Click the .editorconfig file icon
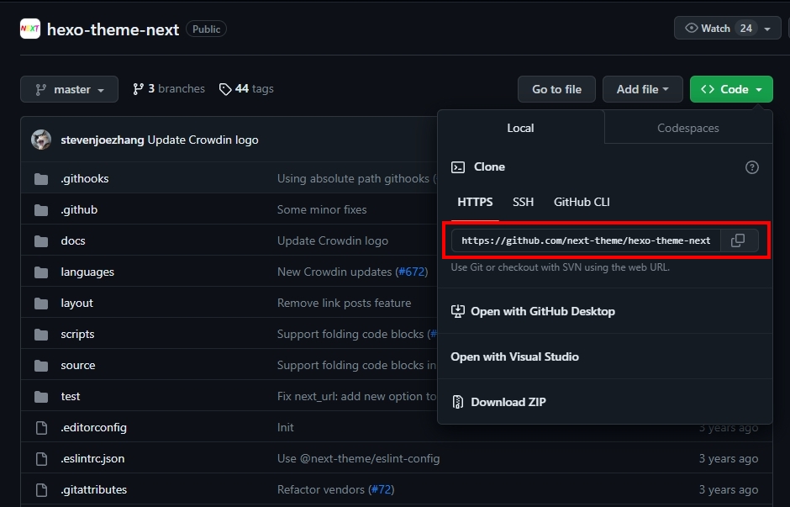Viewport: 790px width, 507px height. tap(41, 428)
